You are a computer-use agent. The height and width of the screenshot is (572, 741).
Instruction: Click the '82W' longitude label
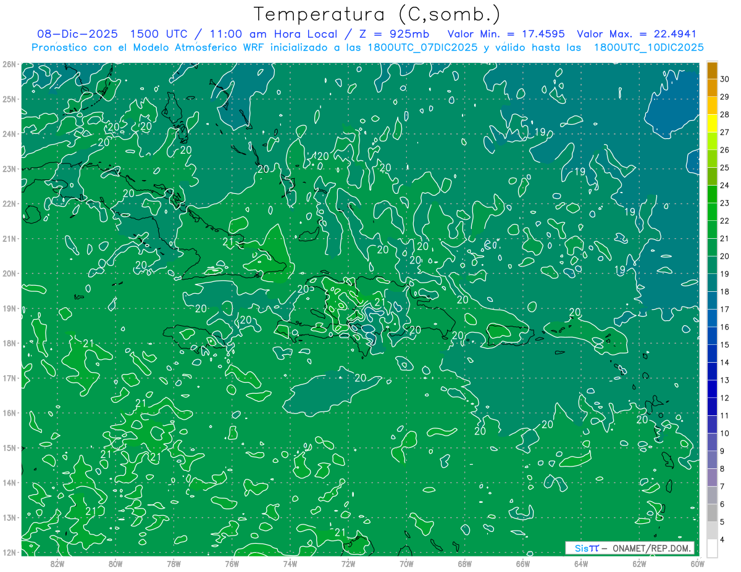[x=57, y=563]
